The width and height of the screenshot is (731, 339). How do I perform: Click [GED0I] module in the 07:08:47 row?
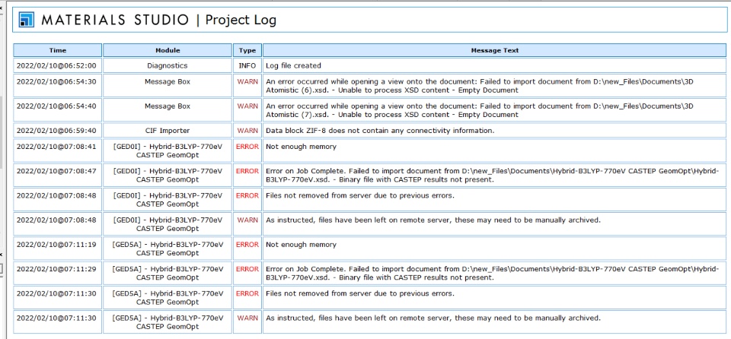pos(168,176)
